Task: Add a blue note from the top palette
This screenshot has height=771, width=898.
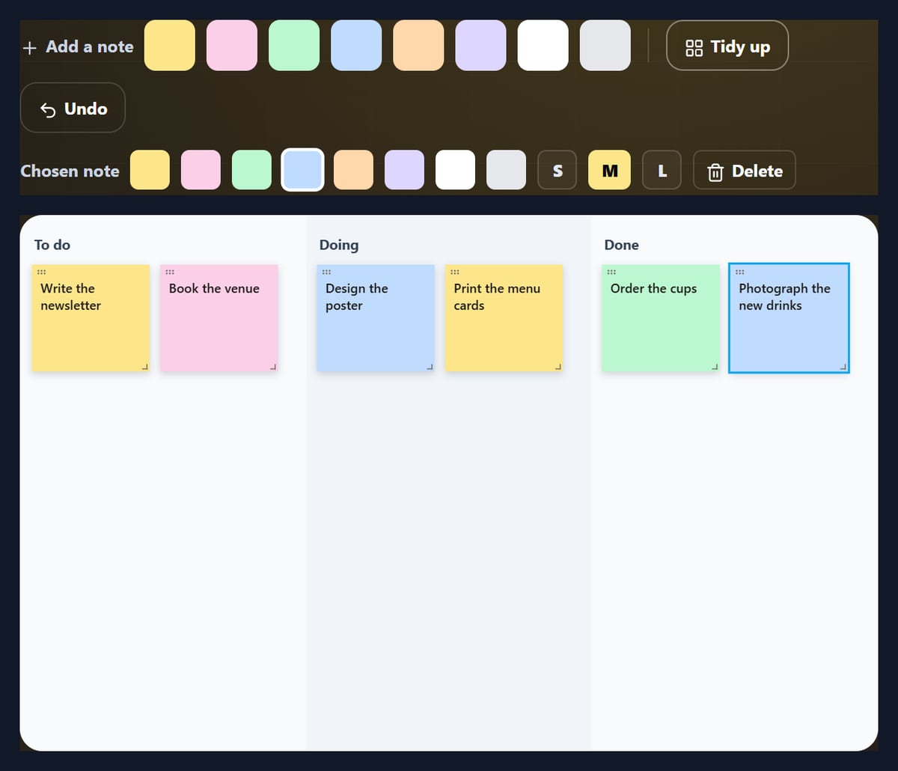Action: pos(356,46)
